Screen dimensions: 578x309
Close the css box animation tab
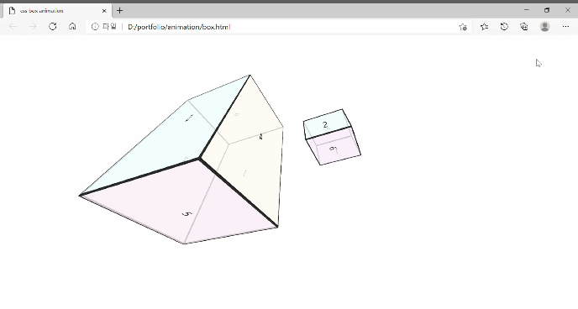tap(104, 11)
